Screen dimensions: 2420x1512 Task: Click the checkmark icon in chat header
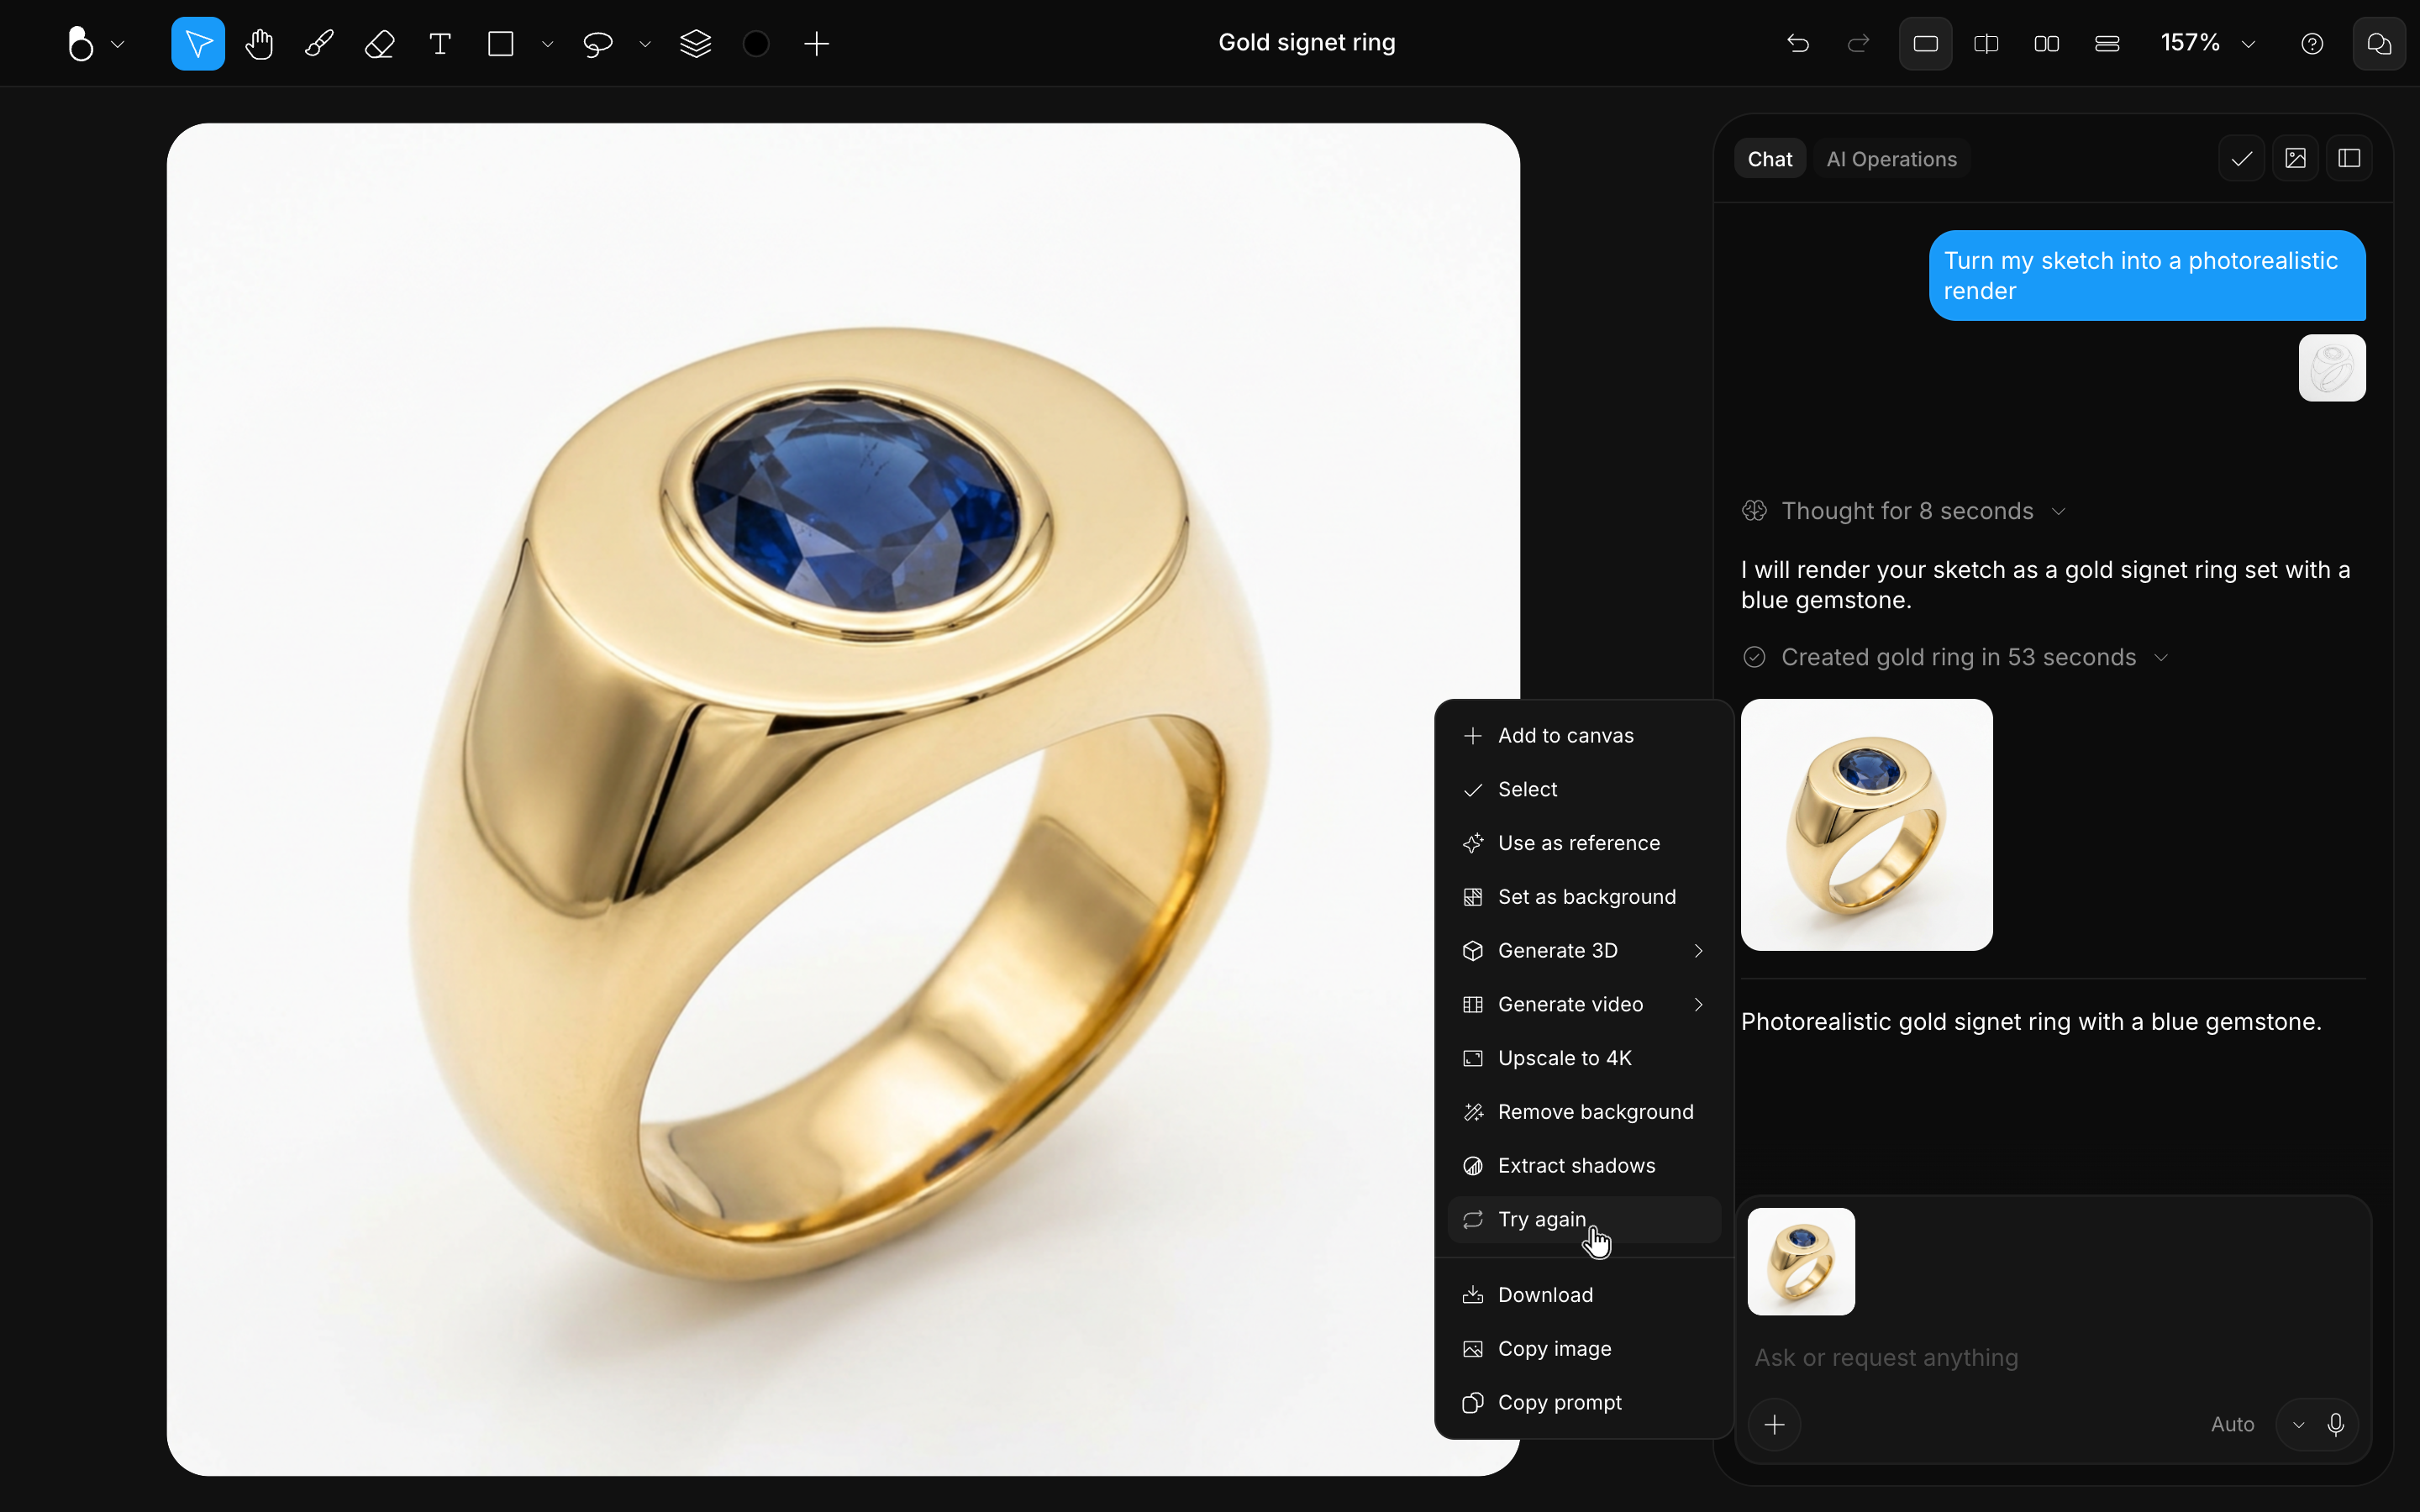(2241, 159)
